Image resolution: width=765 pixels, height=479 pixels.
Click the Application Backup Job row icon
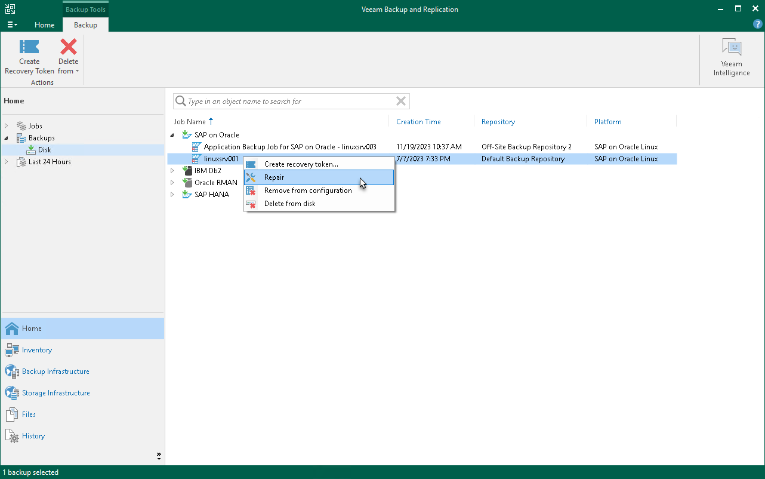click(x=196, y=147)
